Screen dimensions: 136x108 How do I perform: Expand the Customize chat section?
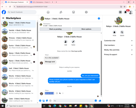[118, 40]
